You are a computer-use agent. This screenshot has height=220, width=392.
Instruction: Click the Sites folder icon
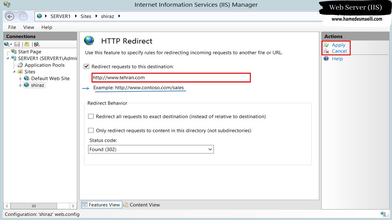pos(20,71)
